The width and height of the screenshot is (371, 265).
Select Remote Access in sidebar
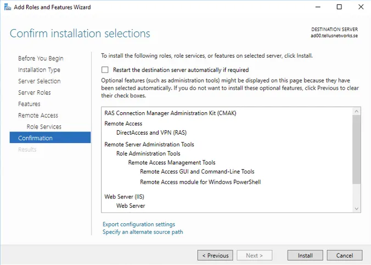[x=38, y=115]
